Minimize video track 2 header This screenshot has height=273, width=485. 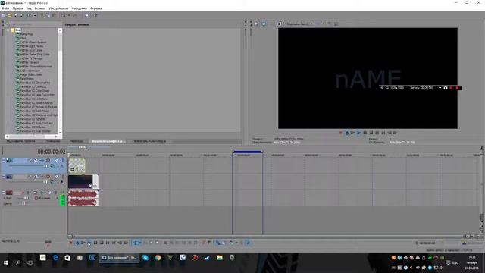point(3,175)
